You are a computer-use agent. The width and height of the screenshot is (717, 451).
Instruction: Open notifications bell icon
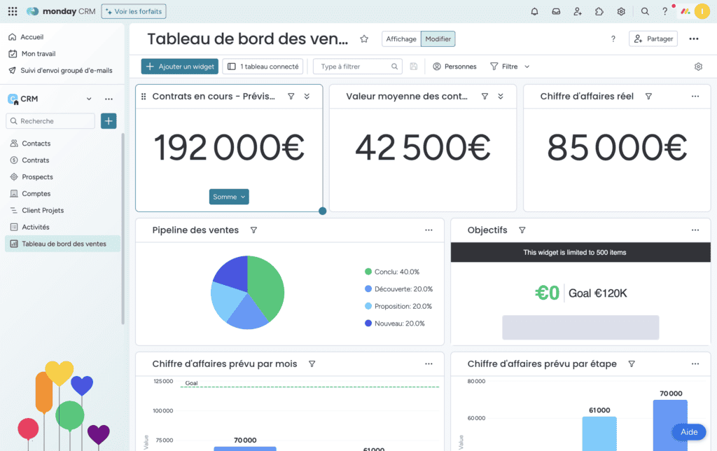click(x=534, y=11)
